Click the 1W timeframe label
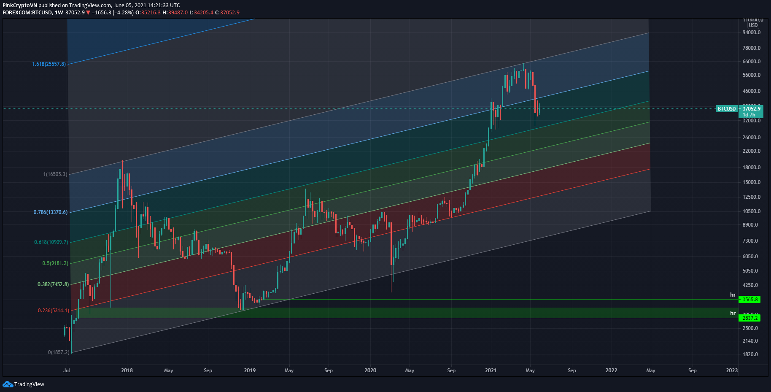Image resolution: width=771 pixels, height=392 pixels. pyautogui.click(x=59, y=13)
